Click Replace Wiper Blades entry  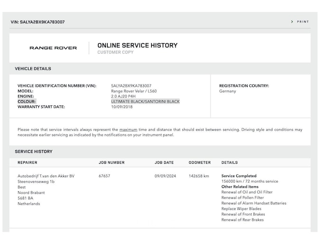pyautogui.click(x=241, y=209)
